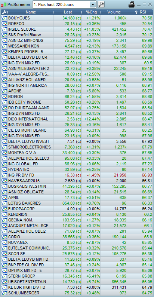Open the screener settings wrench button
Image resolution: width=154 pixels, height=297 pixels.
101,4
